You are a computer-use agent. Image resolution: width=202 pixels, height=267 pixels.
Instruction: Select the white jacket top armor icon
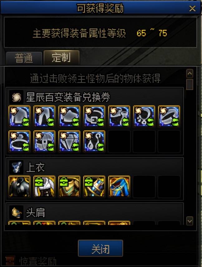[x=44, y=187]
